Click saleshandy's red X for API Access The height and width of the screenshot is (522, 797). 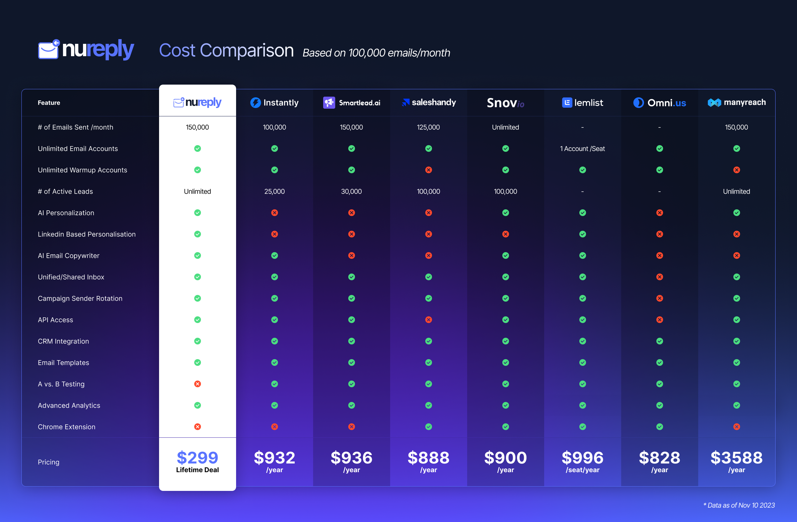tap(429, 320)
